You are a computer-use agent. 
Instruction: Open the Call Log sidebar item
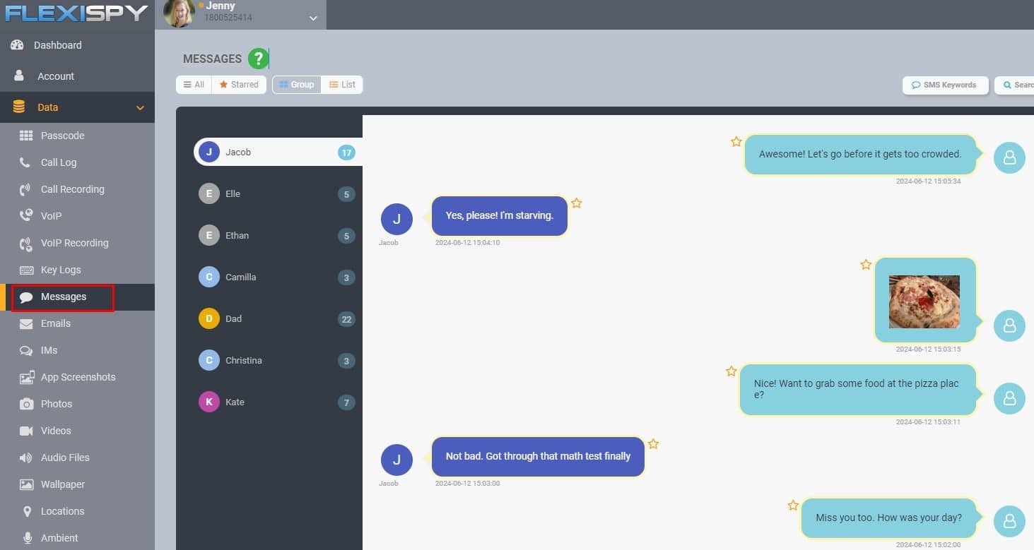tap(58, 162)
